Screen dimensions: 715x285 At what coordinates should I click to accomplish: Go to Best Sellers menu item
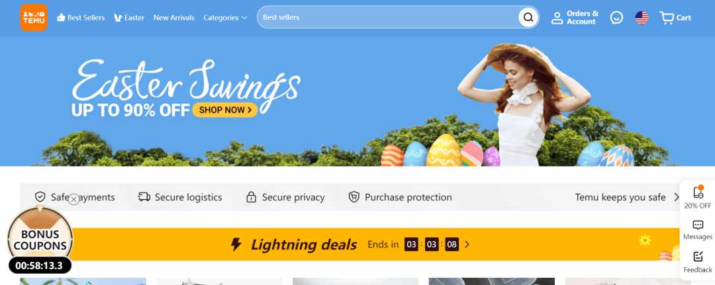[81, 18]
